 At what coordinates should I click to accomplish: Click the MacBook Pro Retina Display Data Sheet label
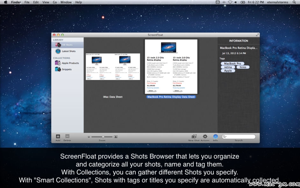[x=171, y=97]
